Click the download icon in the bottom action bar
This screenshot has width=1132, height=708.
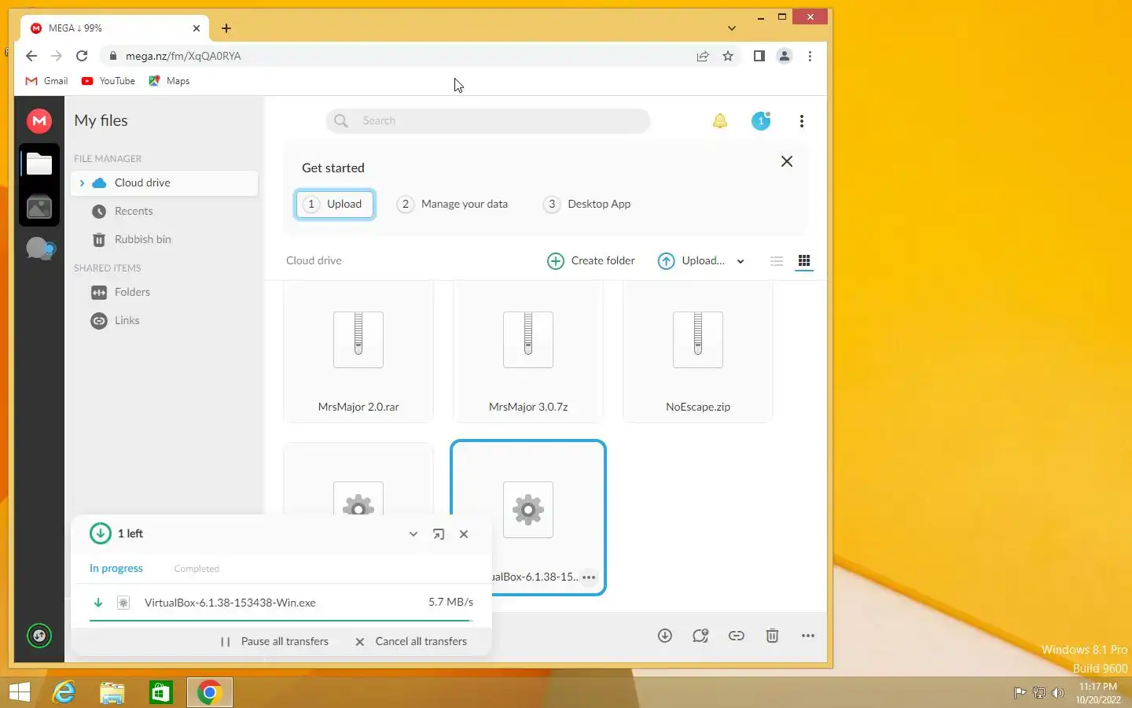pos(665,636)
